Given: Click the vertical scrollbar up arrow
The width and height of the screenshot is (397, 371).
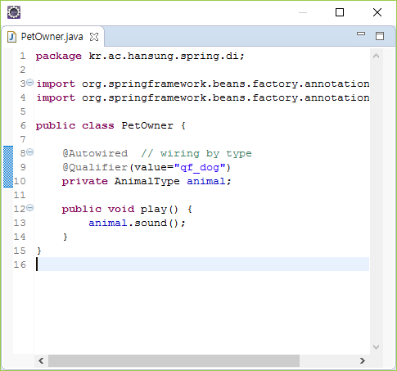Looking at the screenshot, I should (377, 56).
